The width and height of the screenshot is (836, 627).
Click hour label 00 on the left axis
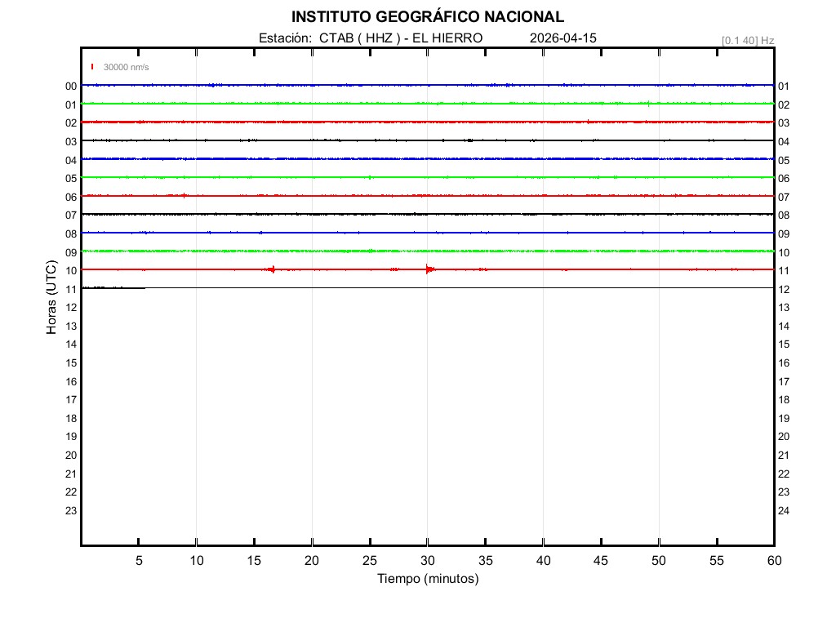pos(71,87)
